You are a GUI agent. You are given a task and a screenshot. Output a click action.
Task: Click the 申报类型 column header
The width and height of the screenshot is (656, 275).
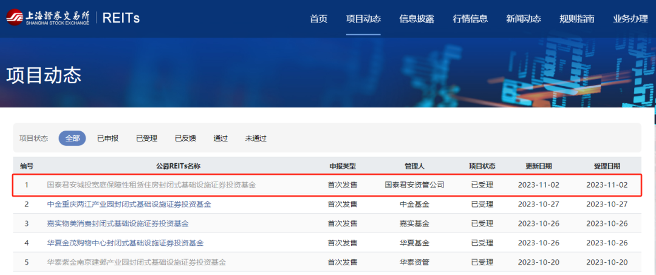click(x=343, y=166)
